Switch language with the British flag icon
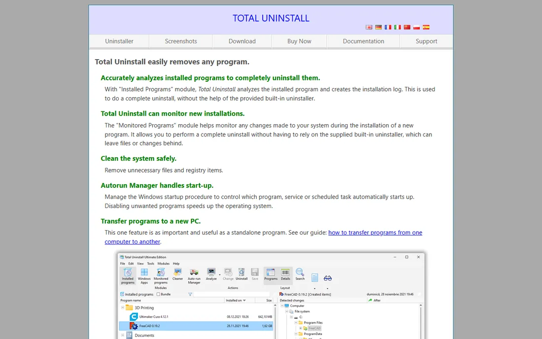This screenshot has height=339, width=542. click(369, 27)
